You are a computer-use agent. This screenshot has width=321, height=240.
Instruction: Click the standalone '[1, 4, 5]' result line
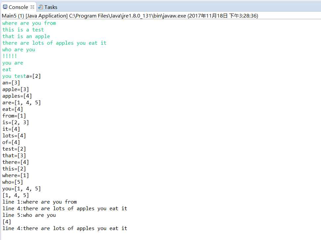(x=16, y=195)
